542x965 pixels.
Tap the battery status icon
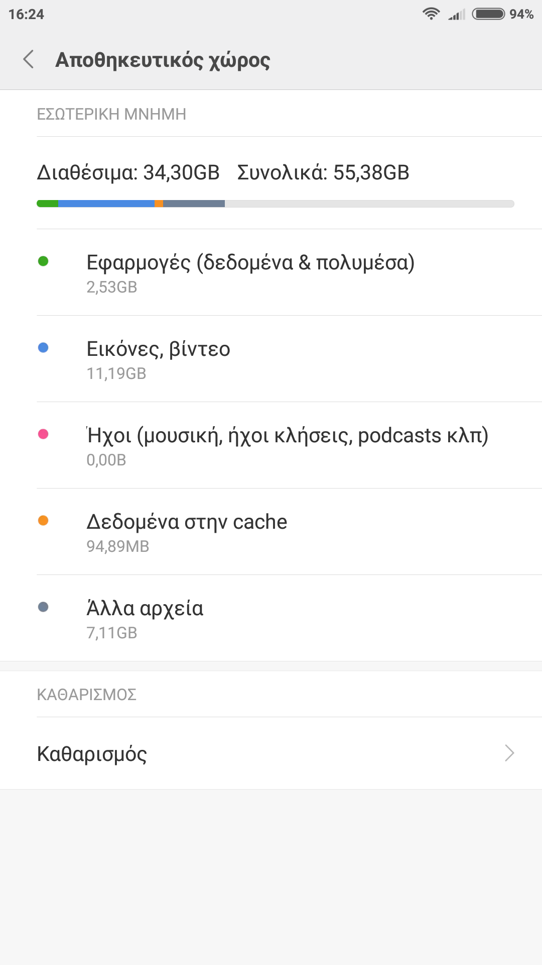pos(488,14)
